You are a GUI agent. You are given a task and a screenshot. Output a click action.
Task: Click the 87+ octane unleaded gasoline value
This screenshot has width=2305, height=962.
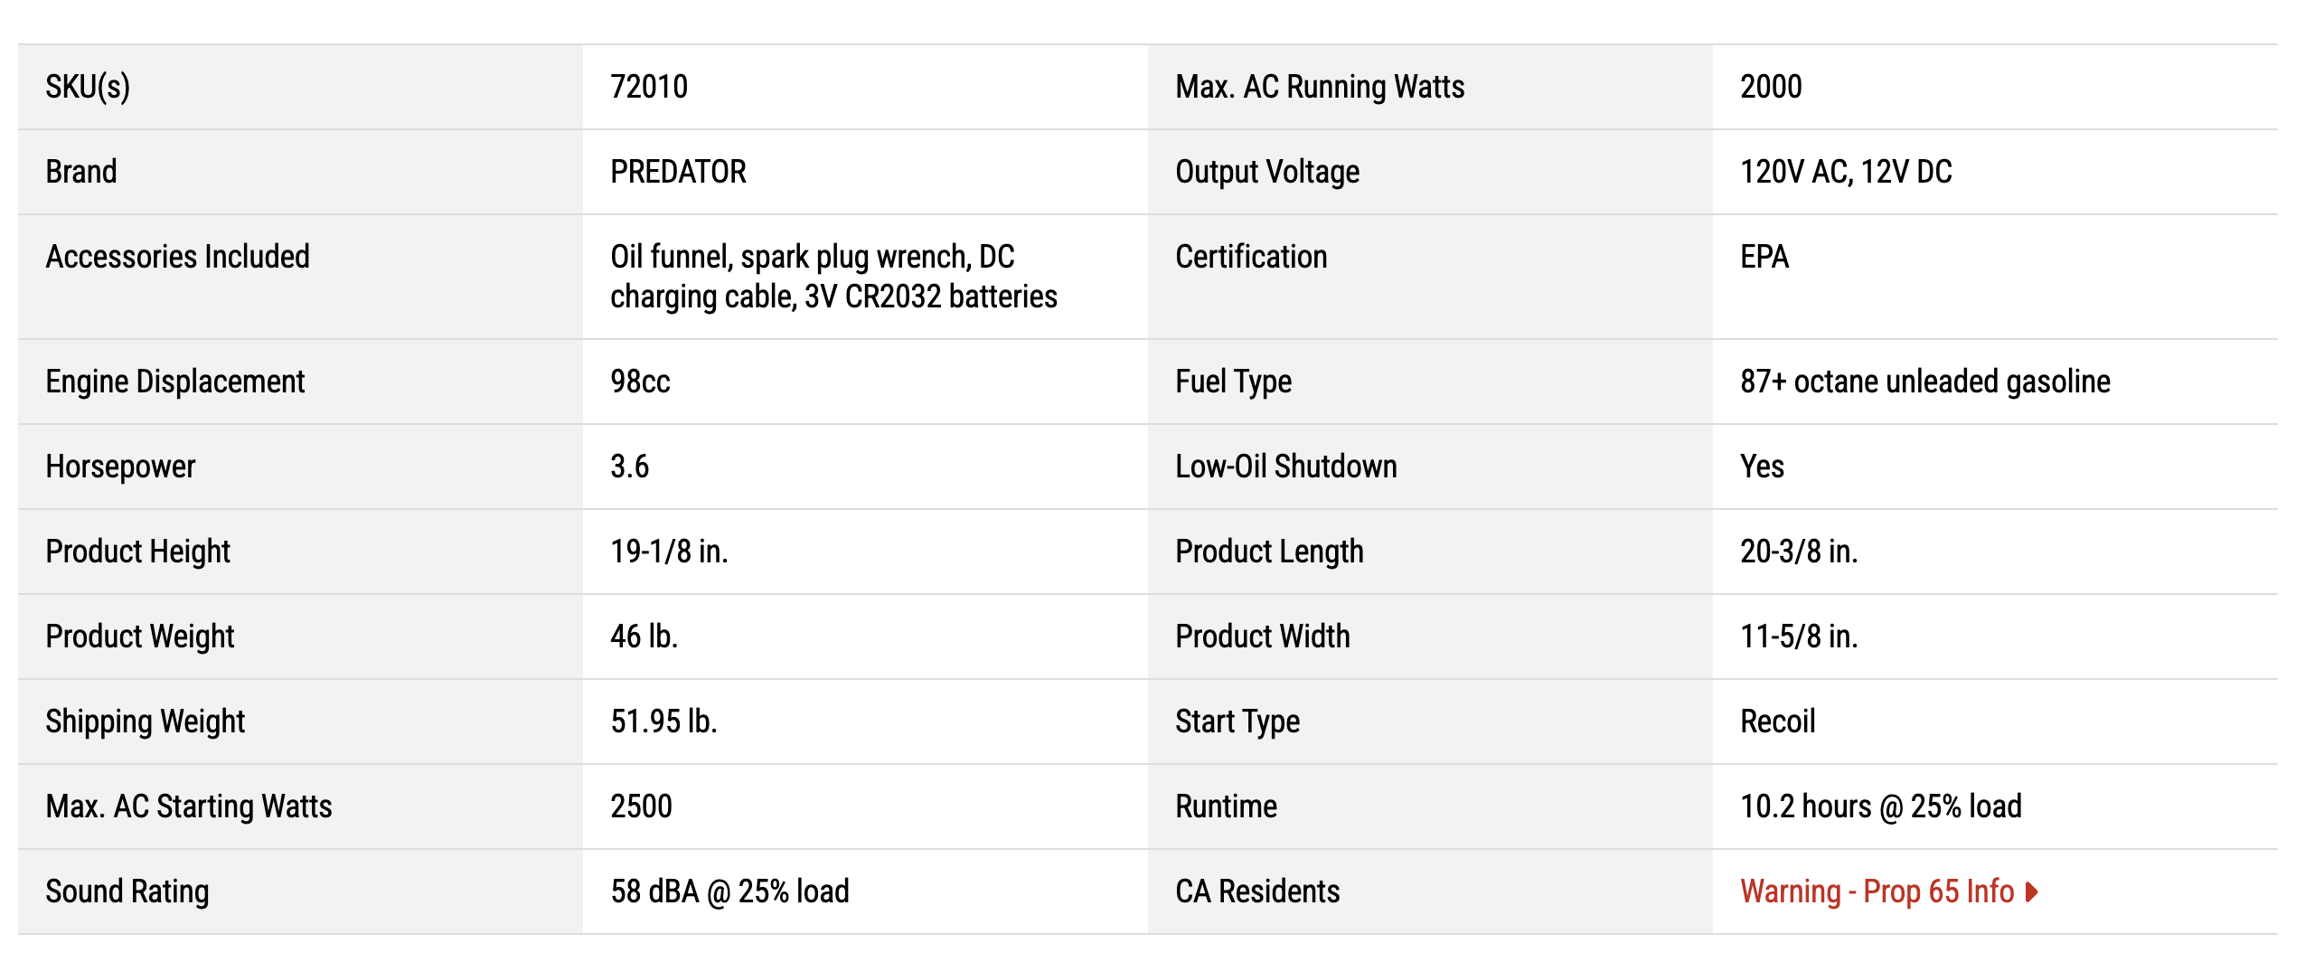point(1925,382)
